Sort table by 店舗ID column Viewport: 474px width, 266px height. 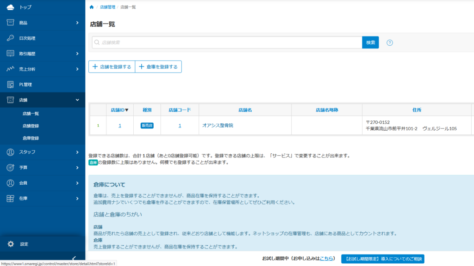(x=119, y=110)
